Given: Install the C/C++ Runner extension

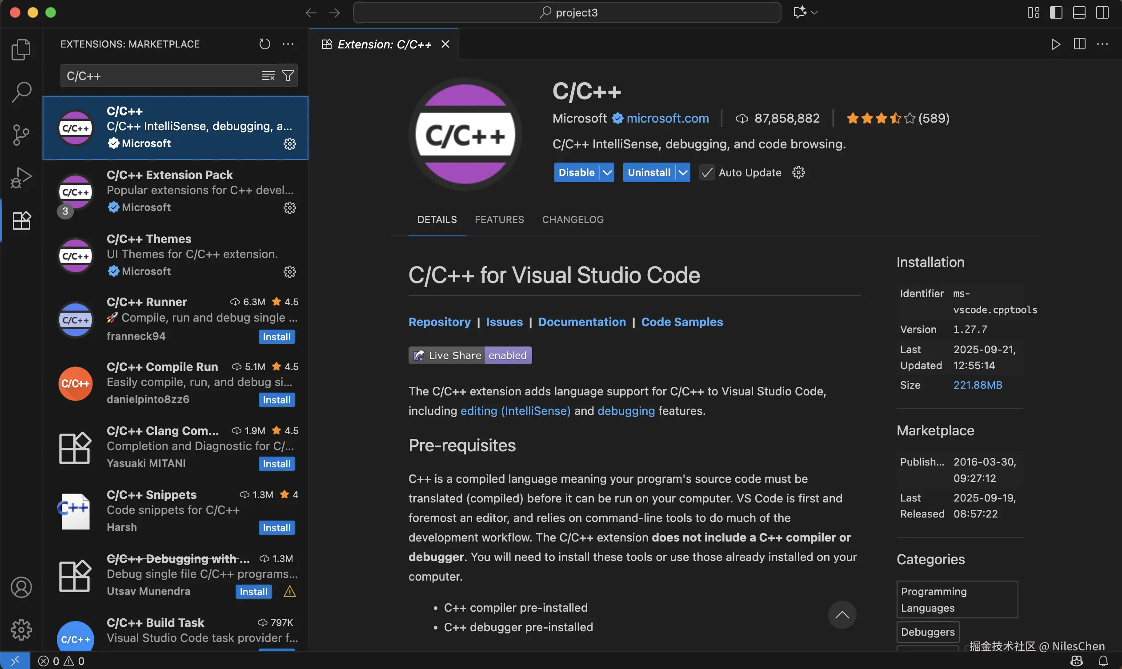Looking at the screenshot, I should point(276,337).
